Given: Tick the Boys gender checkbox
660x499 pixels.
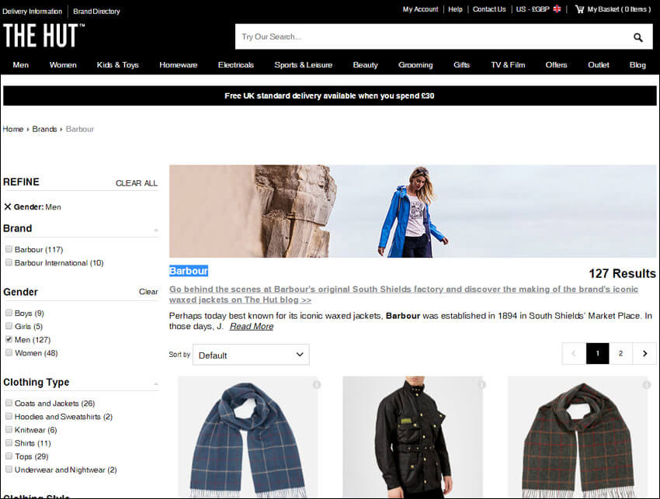Looking at the screenshot, I should pyautogui.click(x=9, y=313).
